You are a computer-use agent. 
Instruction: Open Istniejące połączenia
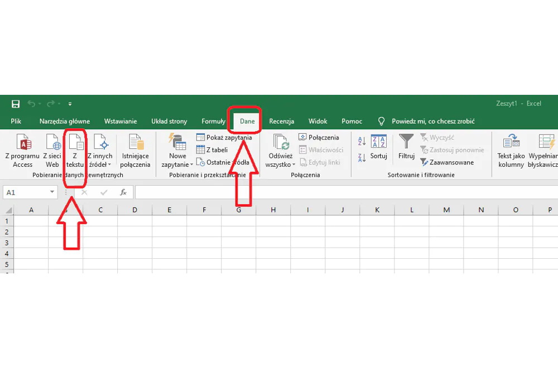(135, 151)
